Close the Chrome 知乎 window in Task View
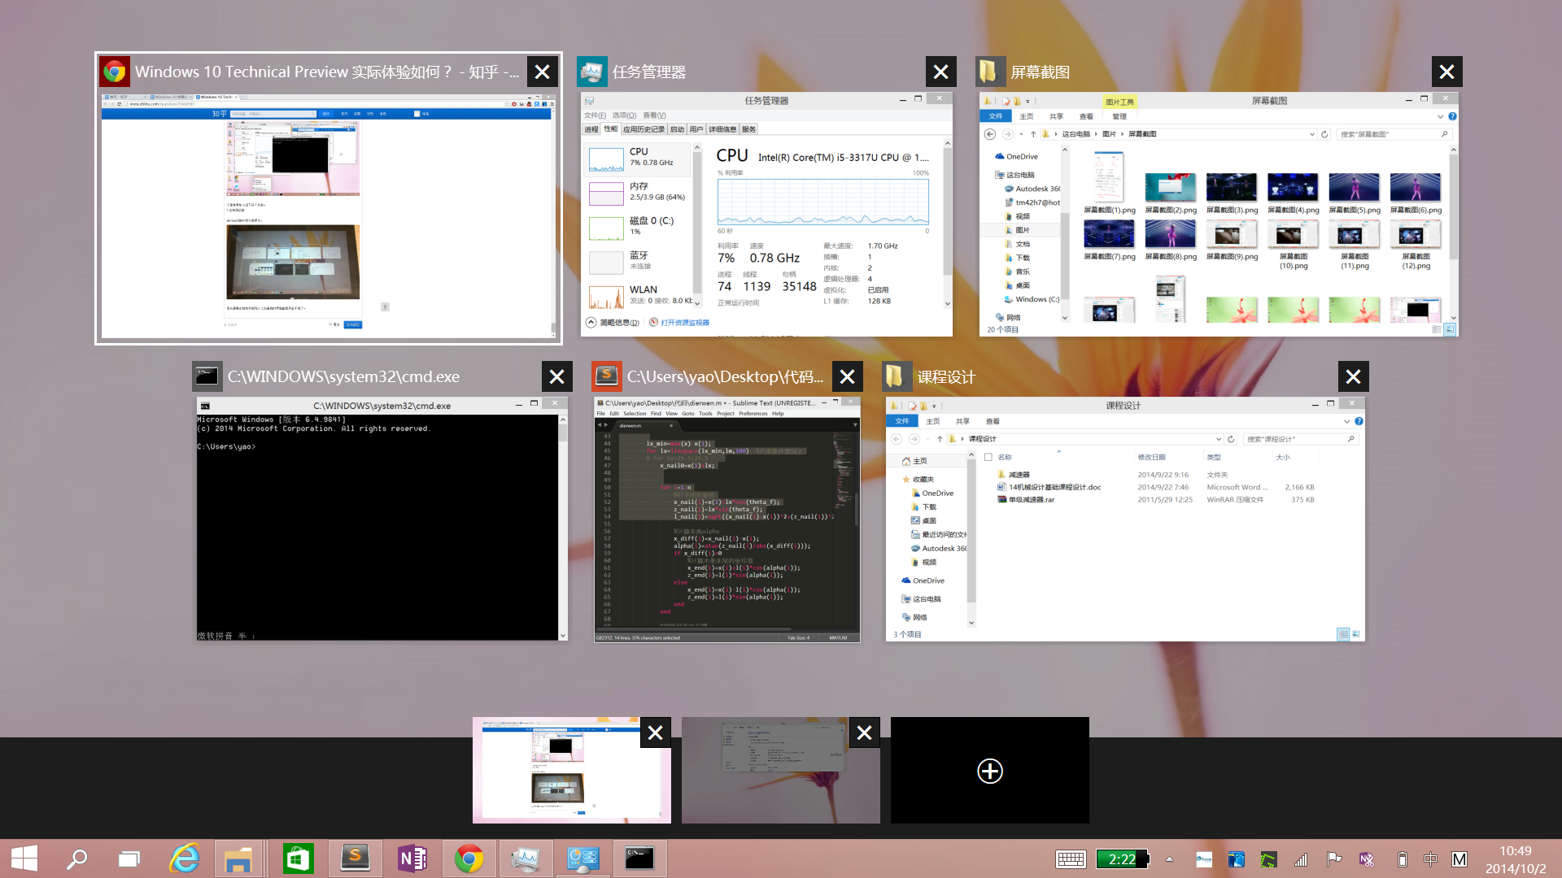The height and width of the screenshot is (878, 1562). point(543,72)
